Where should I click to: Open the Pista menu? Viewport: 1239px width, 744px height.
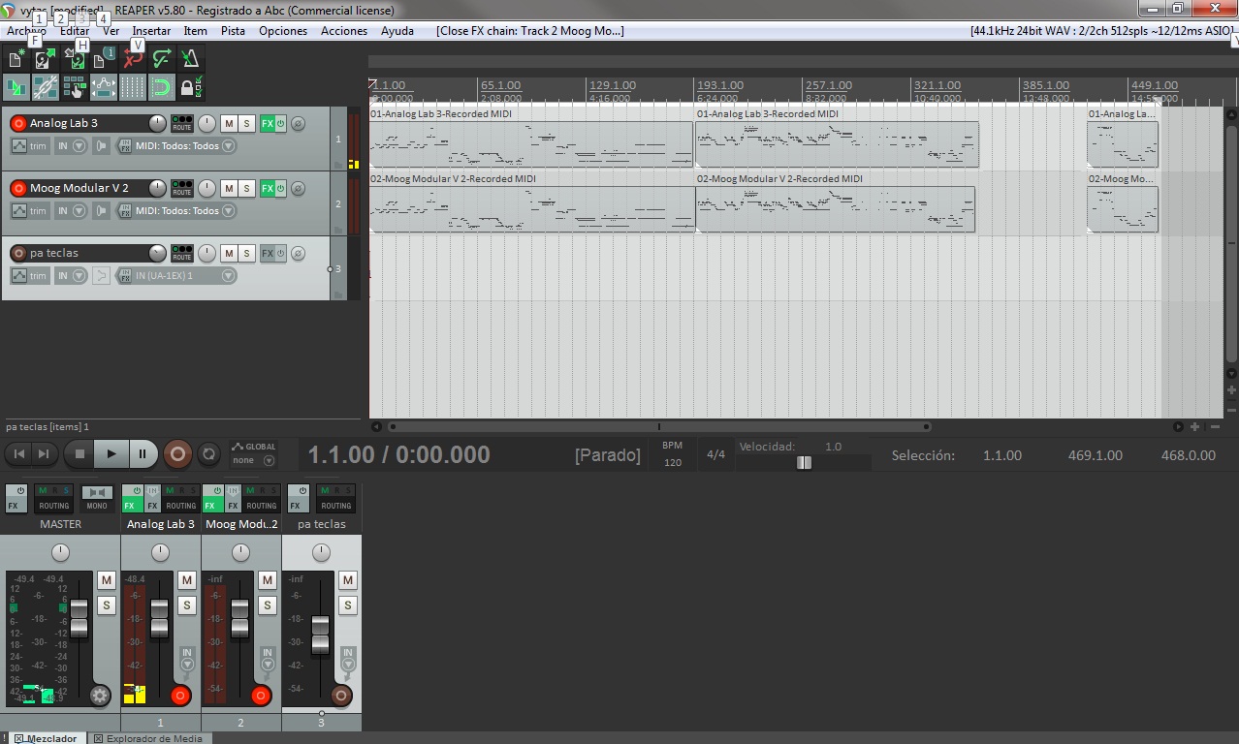[233, 31]
